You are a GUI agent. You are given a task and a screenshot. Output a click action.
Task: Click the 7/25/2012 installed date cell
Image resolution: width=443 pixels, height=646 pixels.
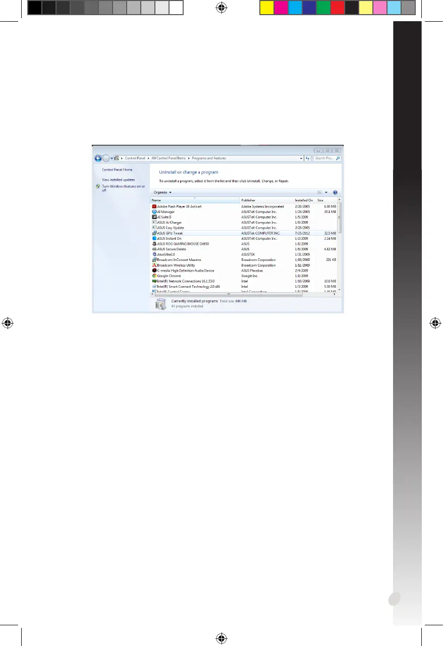(303, 233)
